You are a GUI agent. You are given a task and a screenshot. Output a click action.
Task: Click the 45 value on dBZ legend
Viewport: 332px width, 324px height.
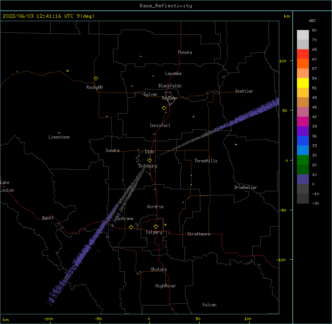[314, 107]
